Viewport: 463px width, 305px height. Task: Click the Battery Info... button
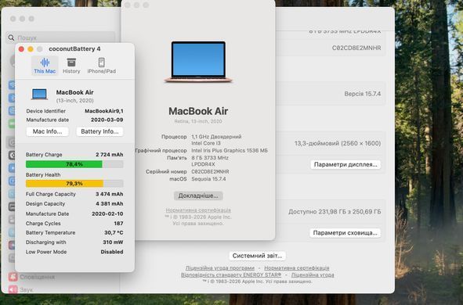point(99,131)
